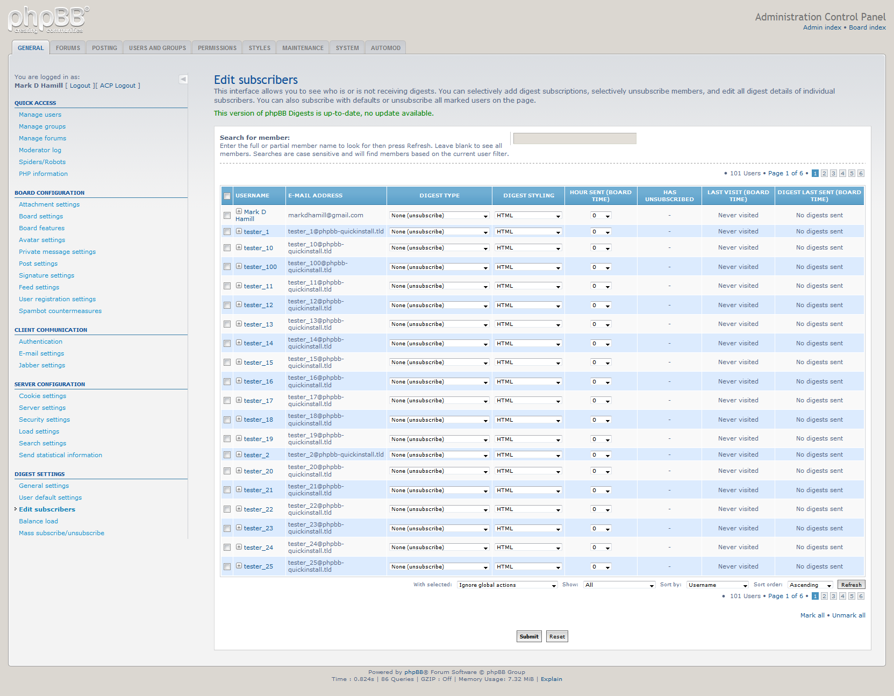Expand details plus icon for tester_22
Image resolution: width=894 pixels, height=696 pixels.
[x=239, y=509]
